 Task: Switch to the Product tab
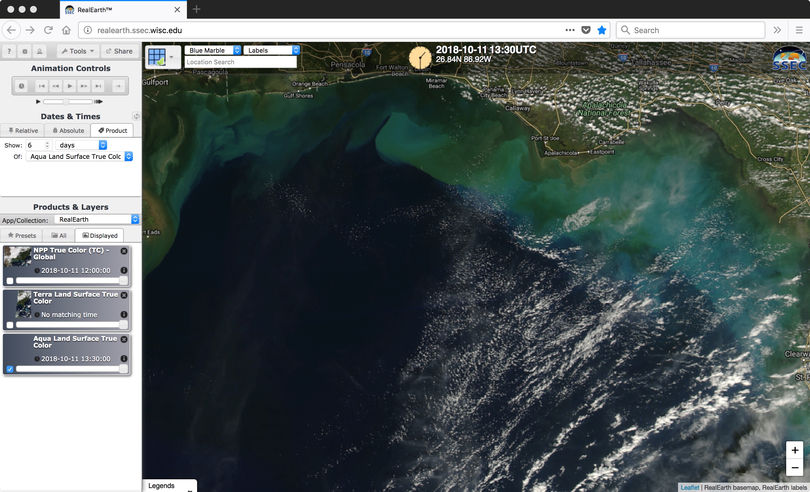click(x=112, y=131)
